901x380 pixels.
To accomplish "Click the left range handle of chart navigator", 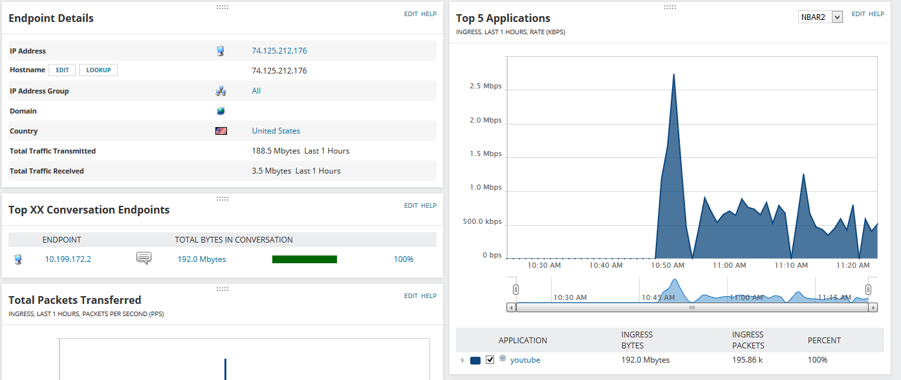I will 516,289.
